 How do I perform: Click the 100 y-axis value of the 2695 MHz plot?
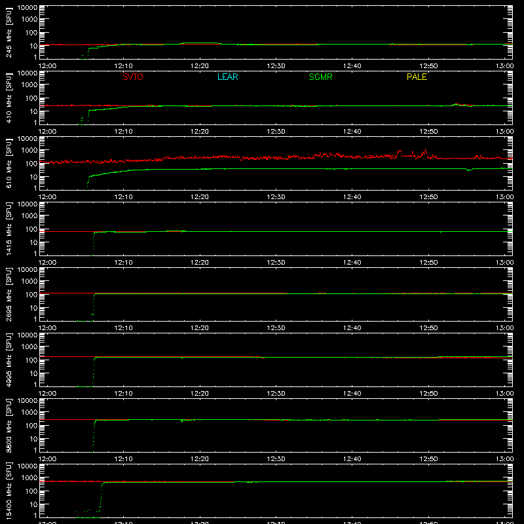coord(31,295)
